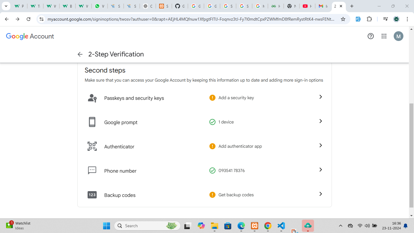The height and width of the screenshot is (233, 414).
Task: Open the tab search dropdown arrow
Action: (6, 6)
